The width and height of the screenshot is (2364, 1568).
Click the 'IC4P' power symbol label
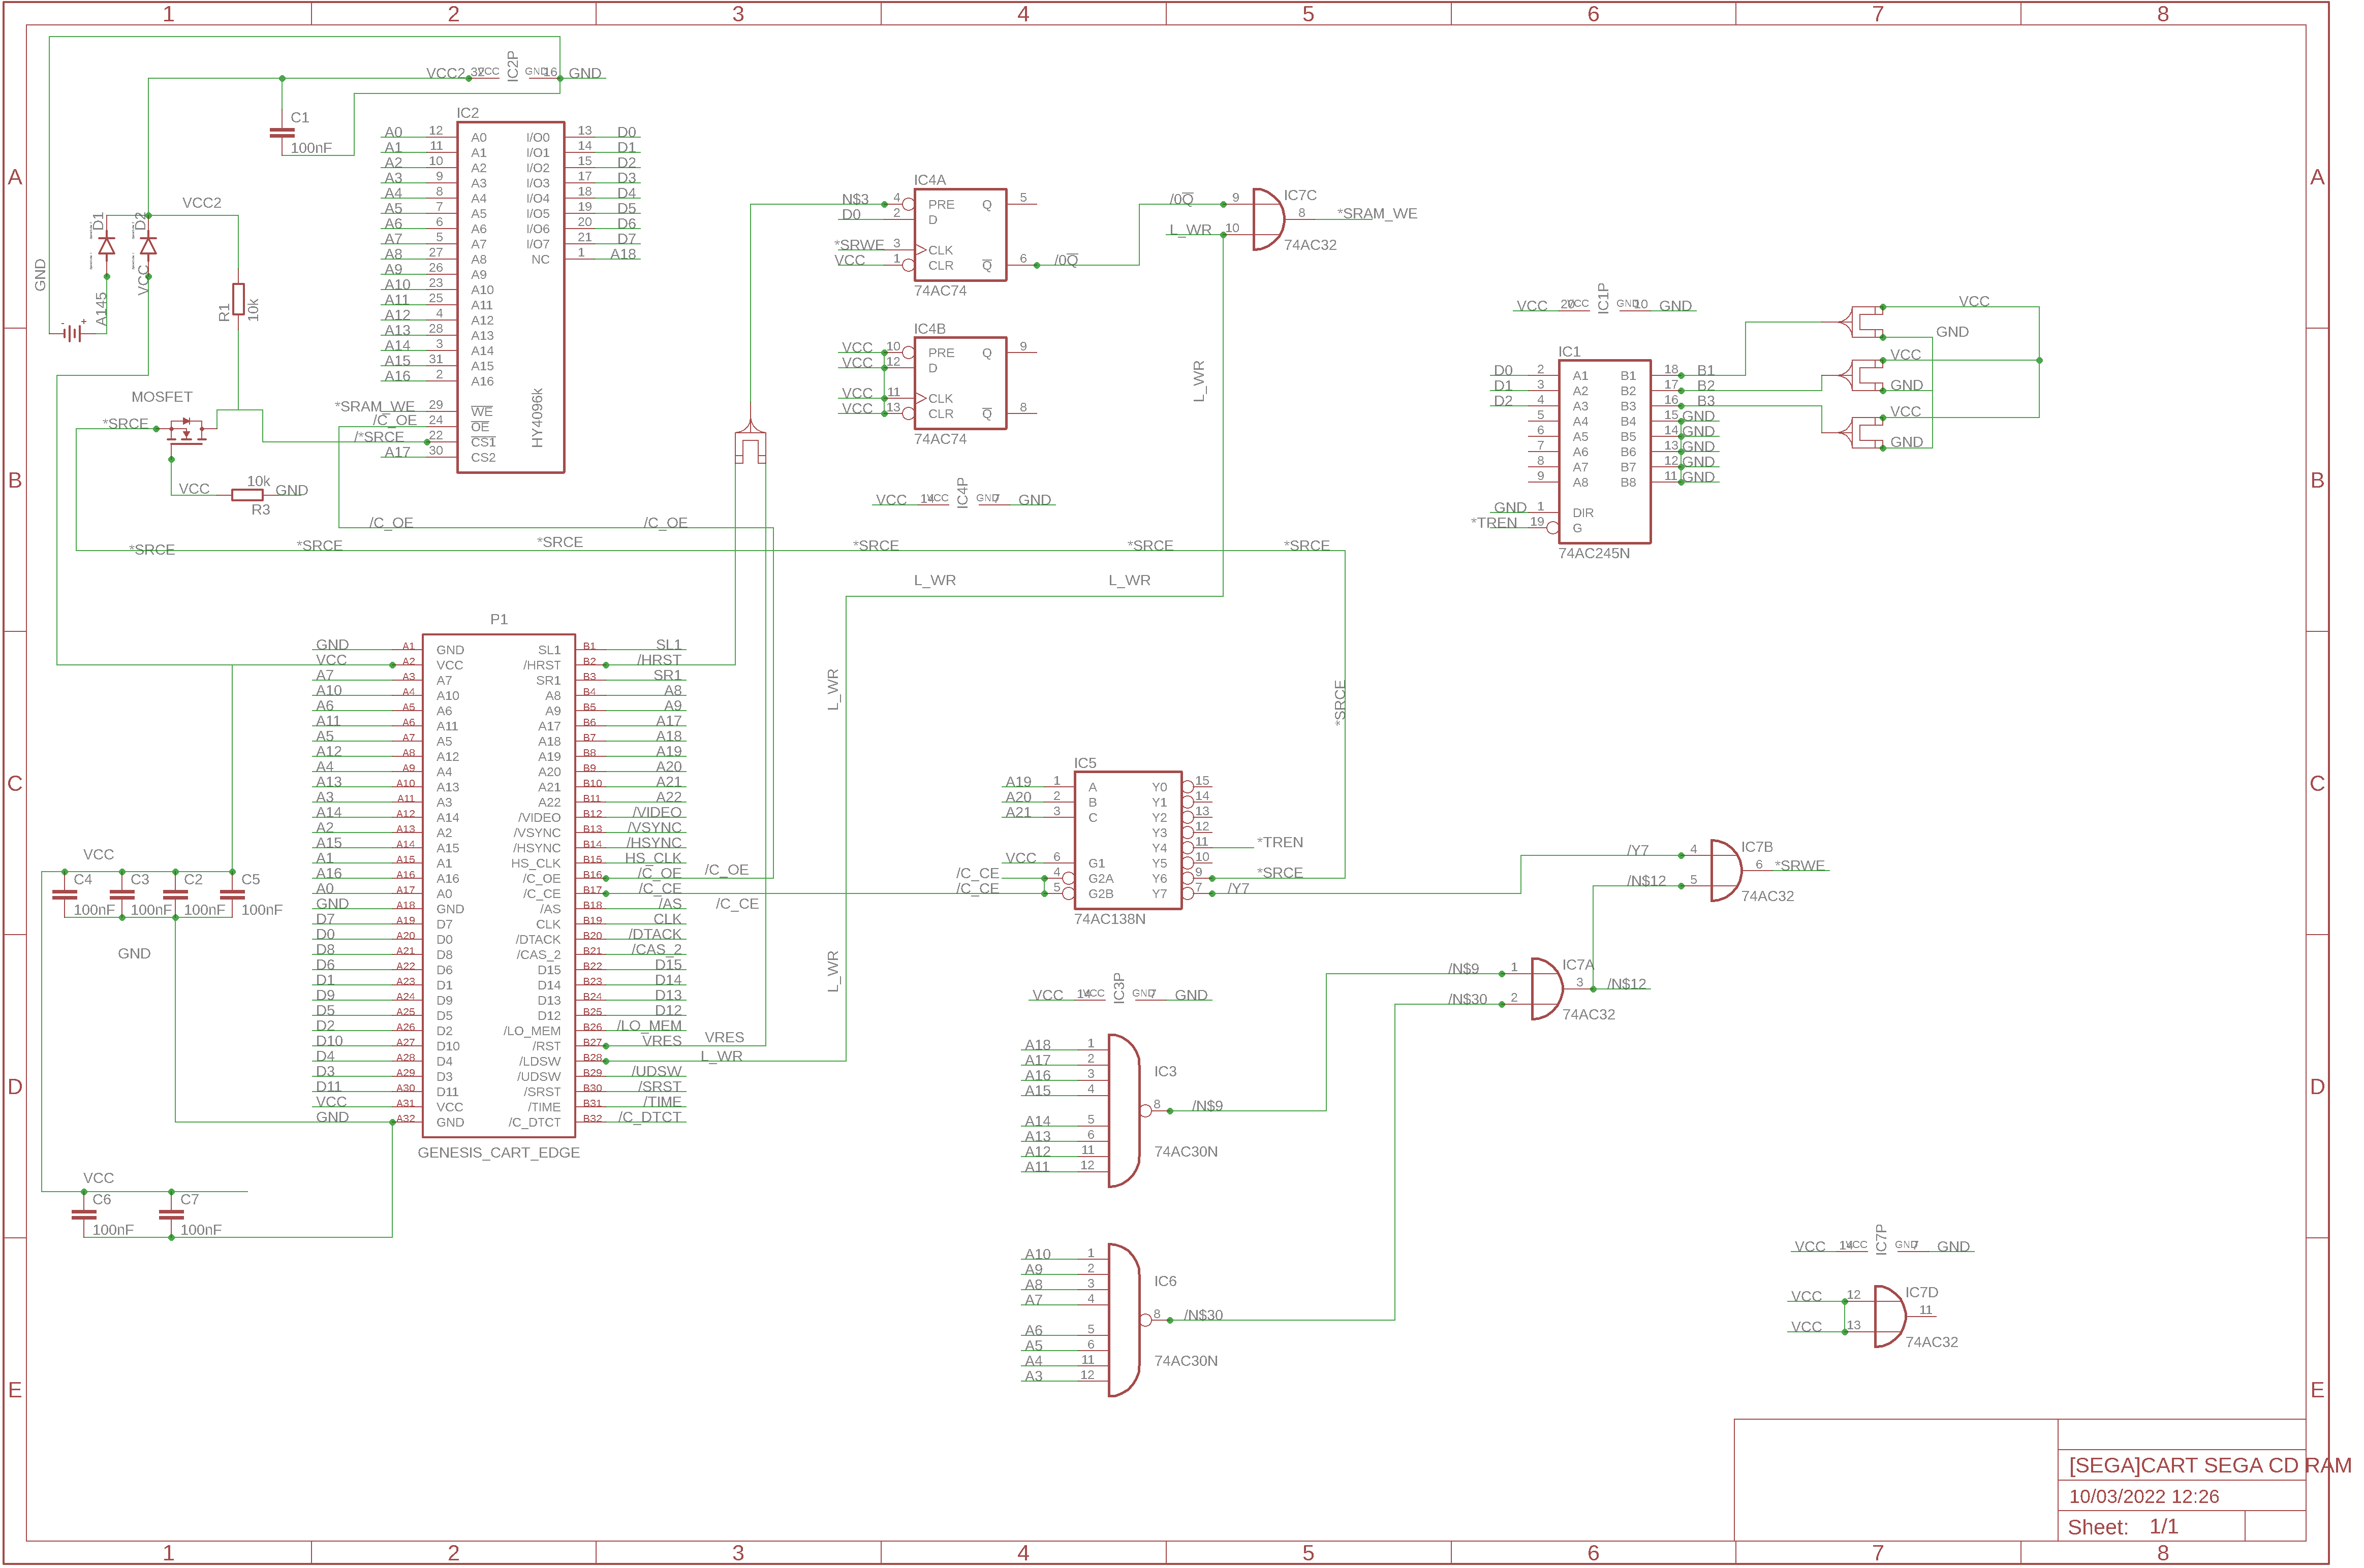pos(962,493)
